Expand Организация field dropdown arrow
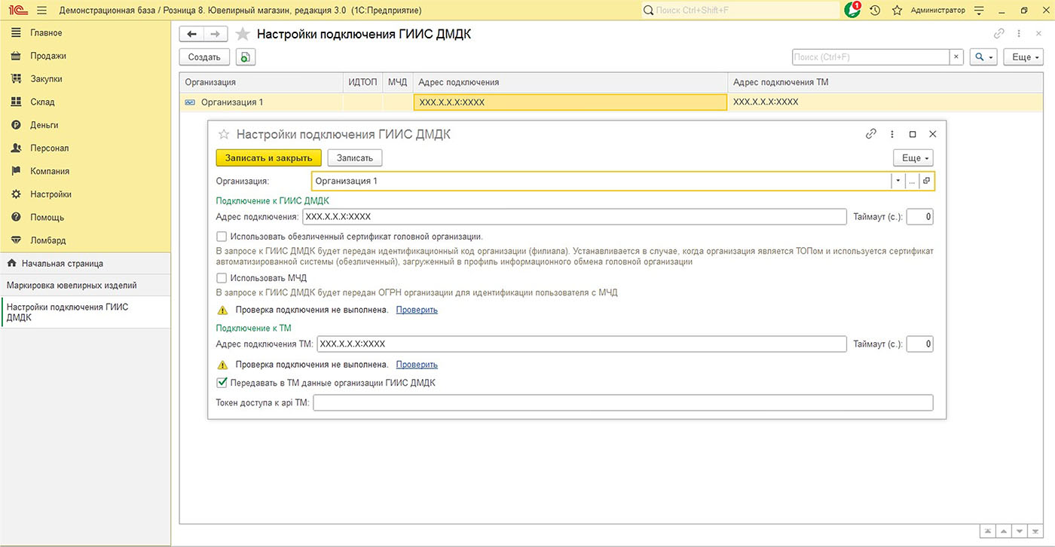1055x547 pixels. pyautogui.click(x=898, y=181)
